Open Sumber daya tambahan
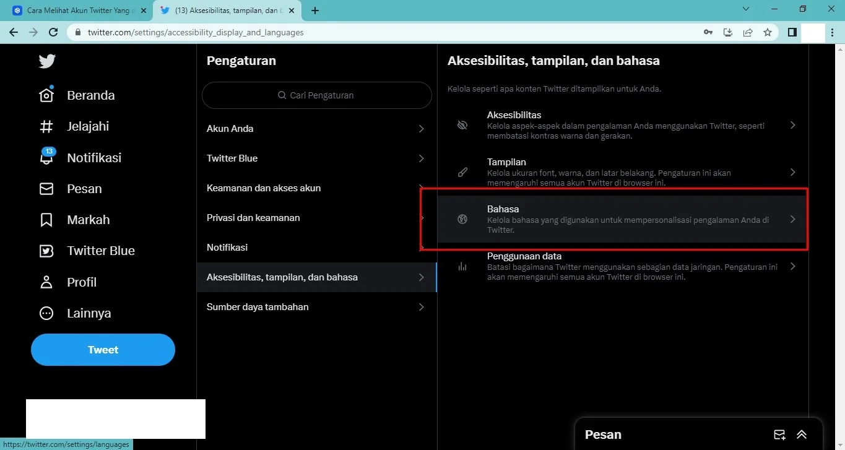 316,307
